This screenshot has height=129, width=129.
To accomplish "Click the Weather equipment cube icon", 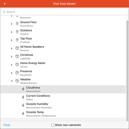I will click(x=17, y=81).
